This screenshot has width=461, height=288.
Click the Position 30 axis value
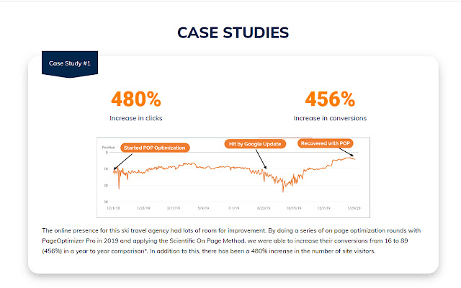coord(106,201)
